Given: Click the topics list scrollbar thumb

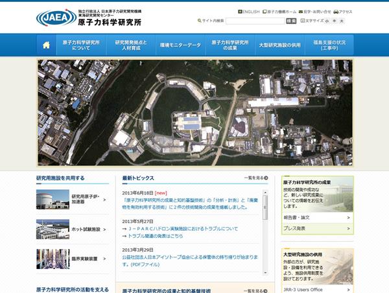Looking at the screenshot, I should click(x=265, y=207).
